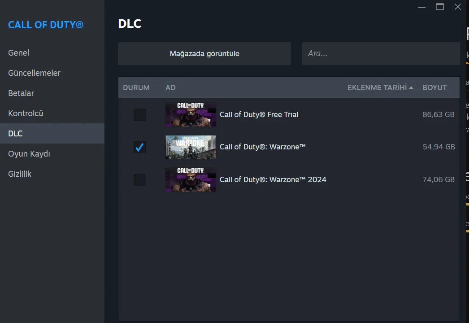
Task: Sort the list by BOYUT column
Action: click(x=434, y=88)
